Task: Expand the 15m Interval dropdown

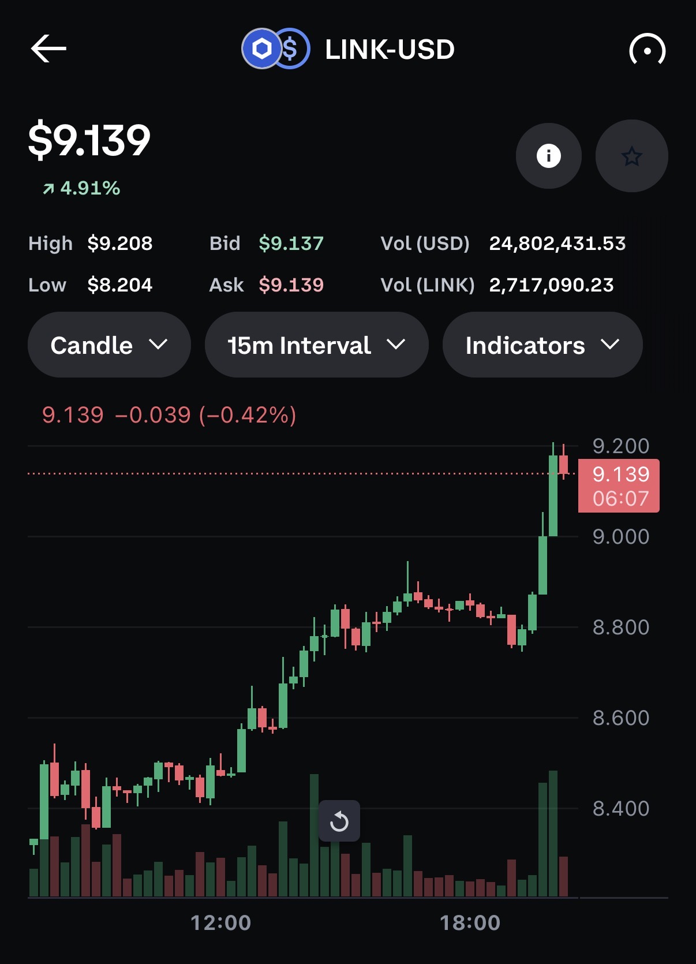Action: coord(316,345)
